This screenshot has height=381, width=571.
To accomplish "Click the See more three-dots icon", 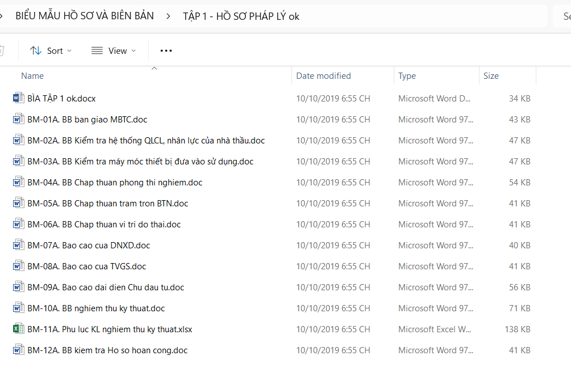I will click(166, 50).
